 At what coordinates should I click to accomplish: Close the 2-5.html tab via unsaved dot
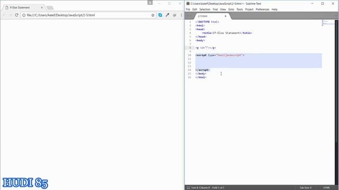(226, 16)
